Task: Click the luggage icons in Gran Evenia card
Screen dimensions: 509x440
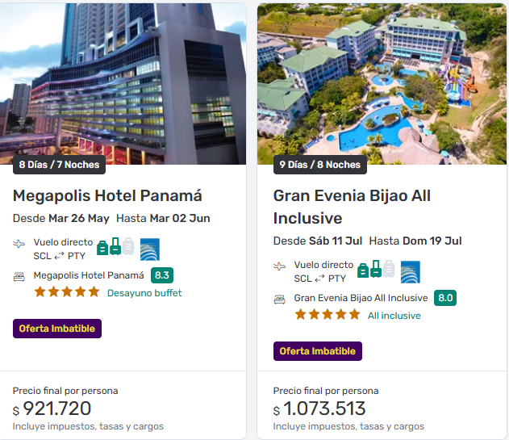Action: (x=376, y=270)
